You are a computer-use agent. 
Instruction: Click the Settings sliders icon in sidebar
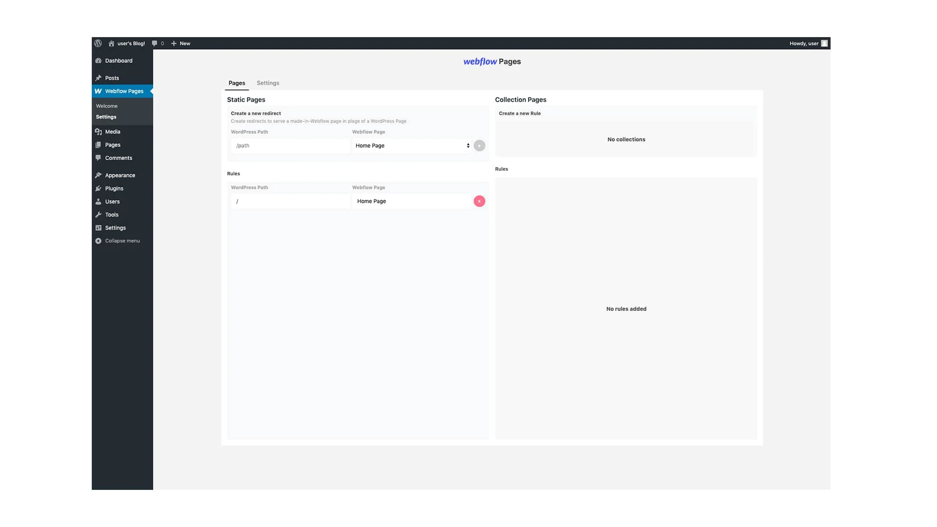pos(98,228)
